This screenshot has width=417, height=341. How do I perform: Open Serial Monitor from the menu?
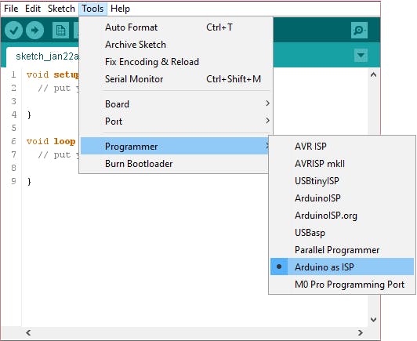pos(176,79)
